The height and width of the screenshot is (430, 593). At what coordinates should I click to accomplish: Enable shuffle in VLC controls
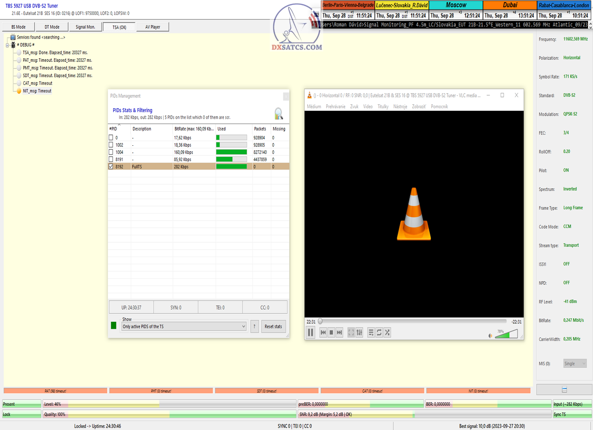click(x=387, y=333)
